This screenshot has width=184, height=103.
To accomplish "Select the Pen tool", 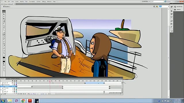I will tap(4, 25).
